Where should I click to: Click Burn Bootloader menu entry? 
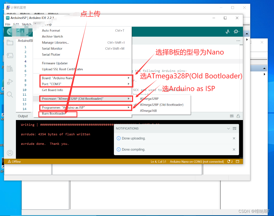pos(82,114)
